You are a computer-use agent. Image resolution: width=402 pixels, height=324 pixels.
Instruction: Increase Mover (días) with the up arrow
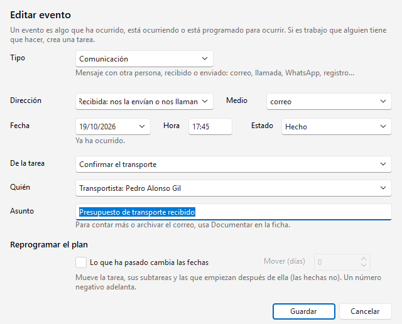[364, 259]
